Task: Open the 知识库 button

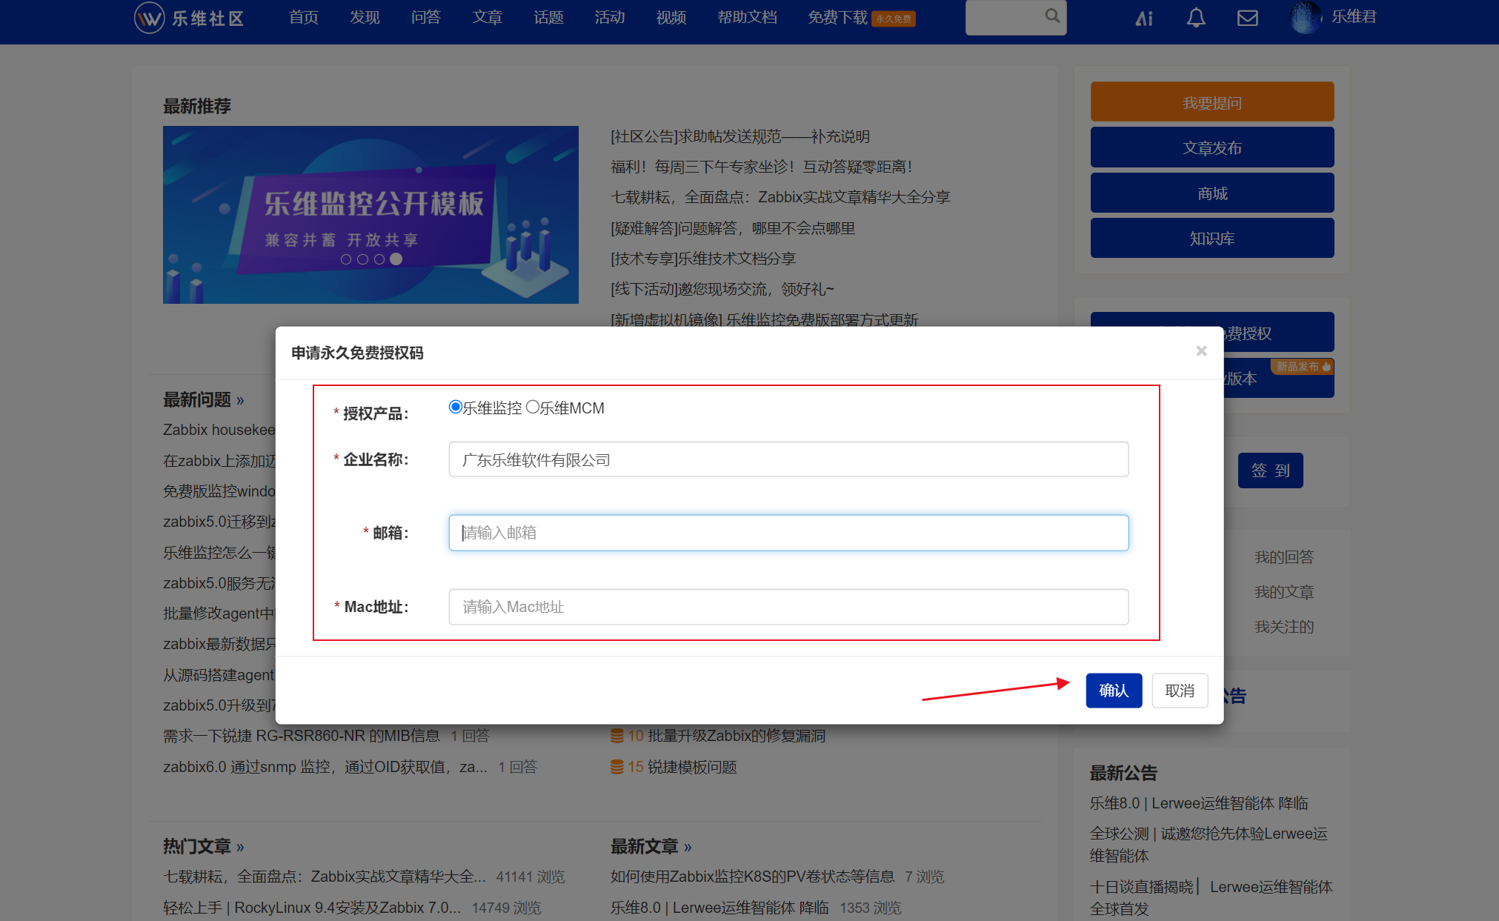Action: 1212,238
